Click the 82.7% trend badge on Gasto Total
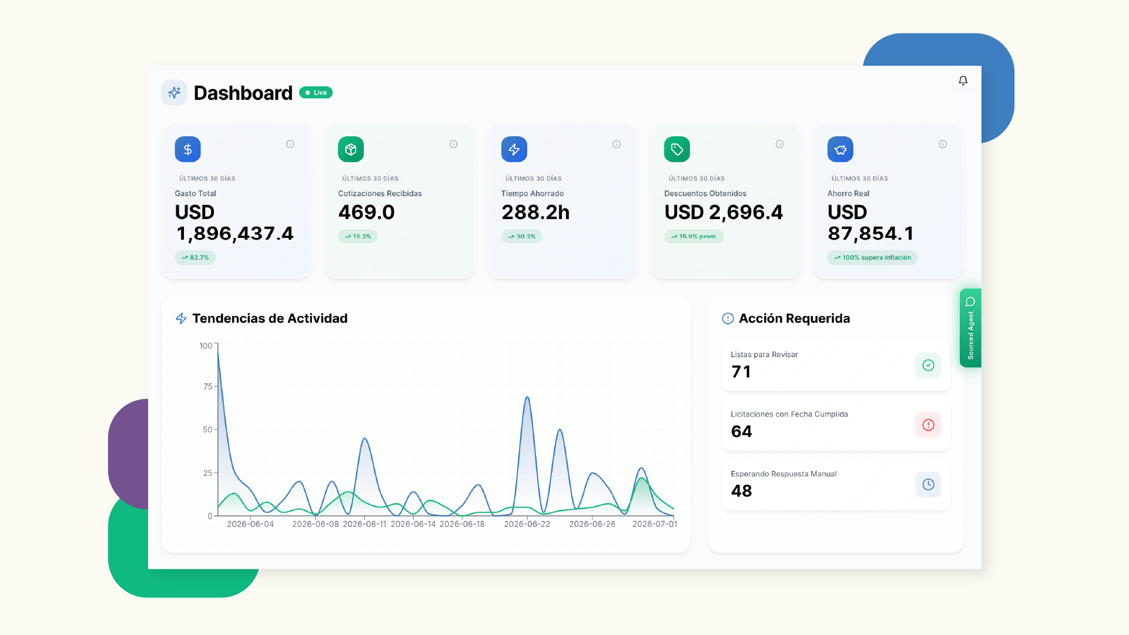Image resolution: width=1129 pixels, height=635 pixels. pos(195,258)
